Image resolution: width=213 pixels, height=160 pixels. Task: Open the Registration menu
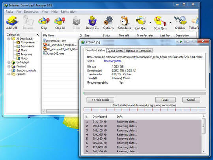click(x=69, y=11)
